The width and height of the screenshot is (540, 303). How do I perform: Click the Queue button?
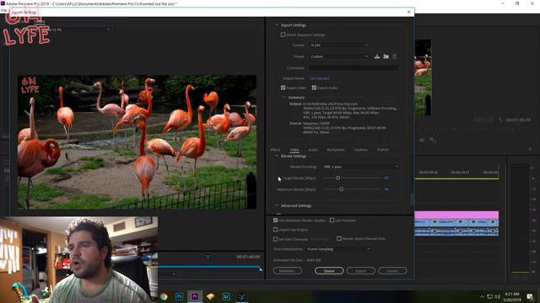[329, 271]
